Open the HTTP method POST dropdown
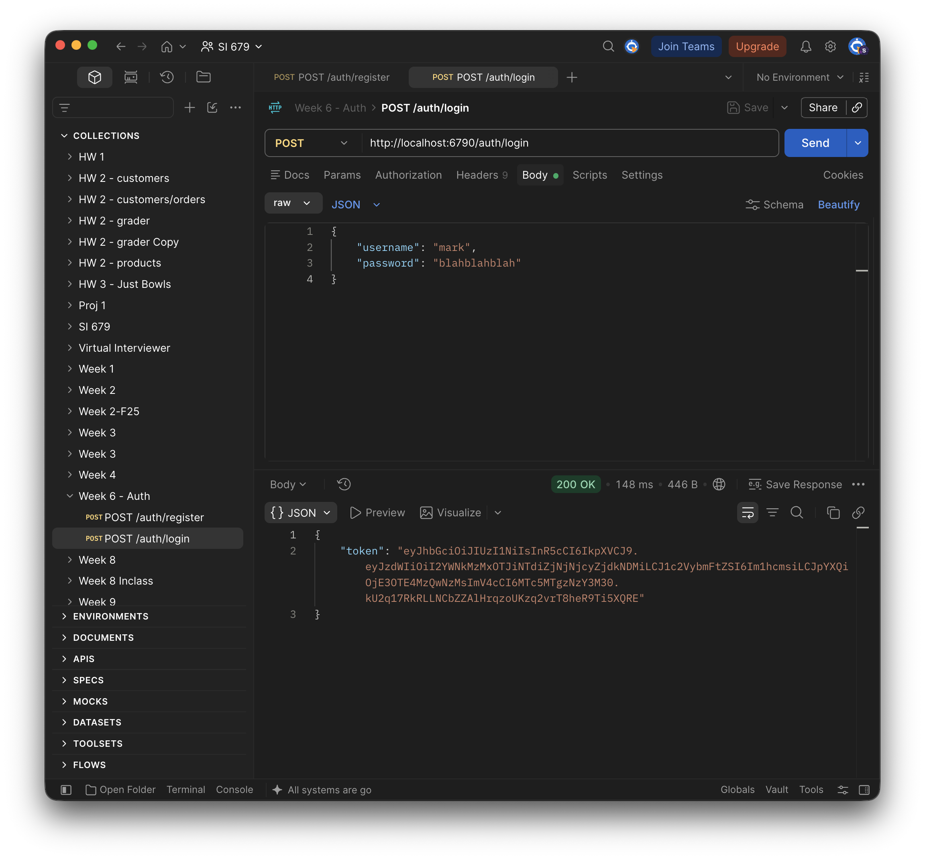 coord(312,143)
